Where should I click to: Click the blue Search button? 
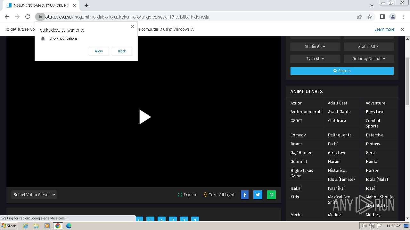[x=342, y=71]
